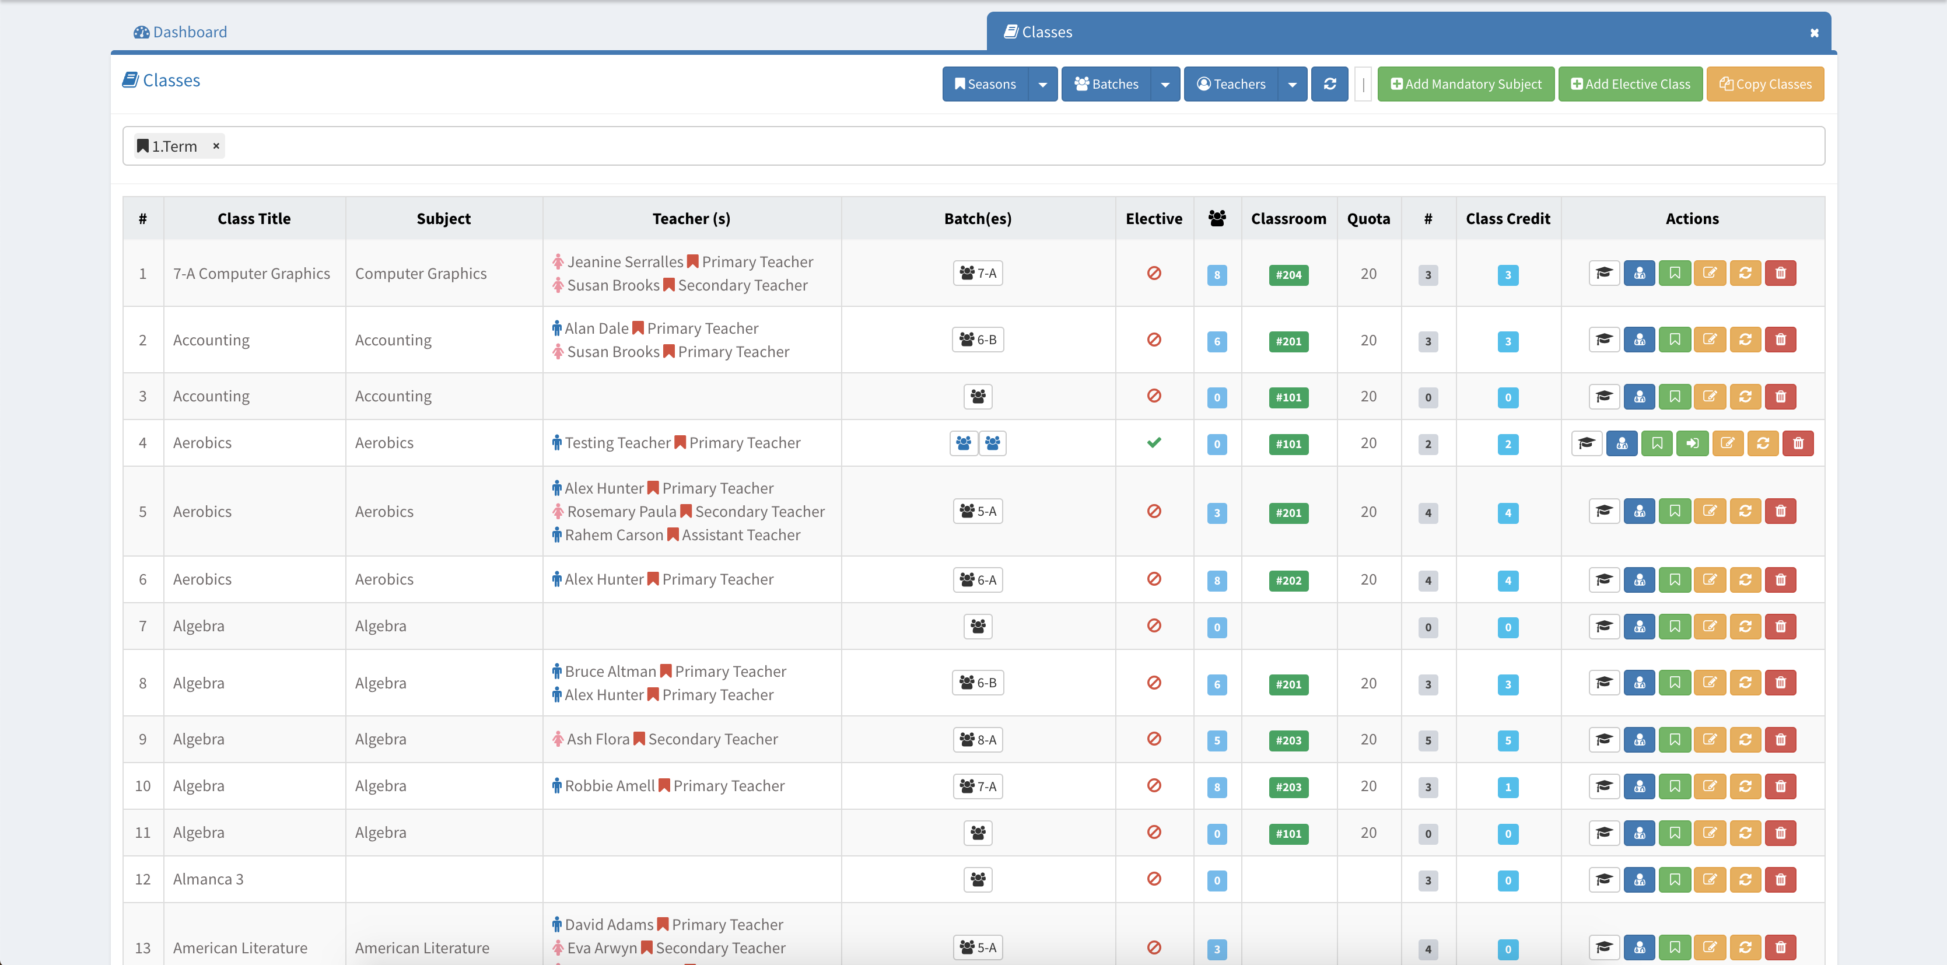Click the empty batch group icon in row 3 Accounting
The image size is (1947, 965).
point(978,396)
